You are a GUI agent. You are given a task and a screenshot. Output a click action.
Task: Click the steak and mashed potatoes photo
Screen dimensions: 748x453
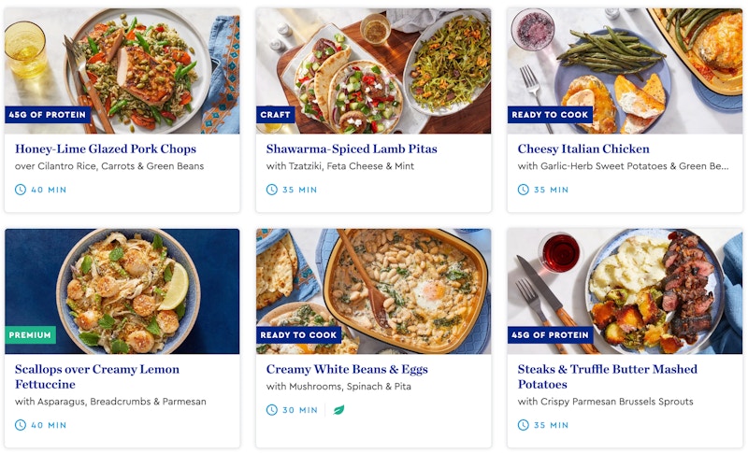point(625,291)
